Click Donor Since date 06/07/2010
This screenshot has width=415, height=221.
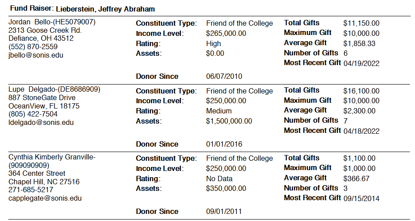(x=224, y=76)
